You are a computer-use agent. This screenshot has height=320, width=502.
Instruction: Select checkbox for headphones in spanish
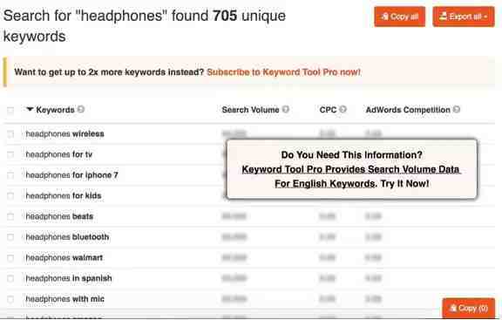point(10,279)
